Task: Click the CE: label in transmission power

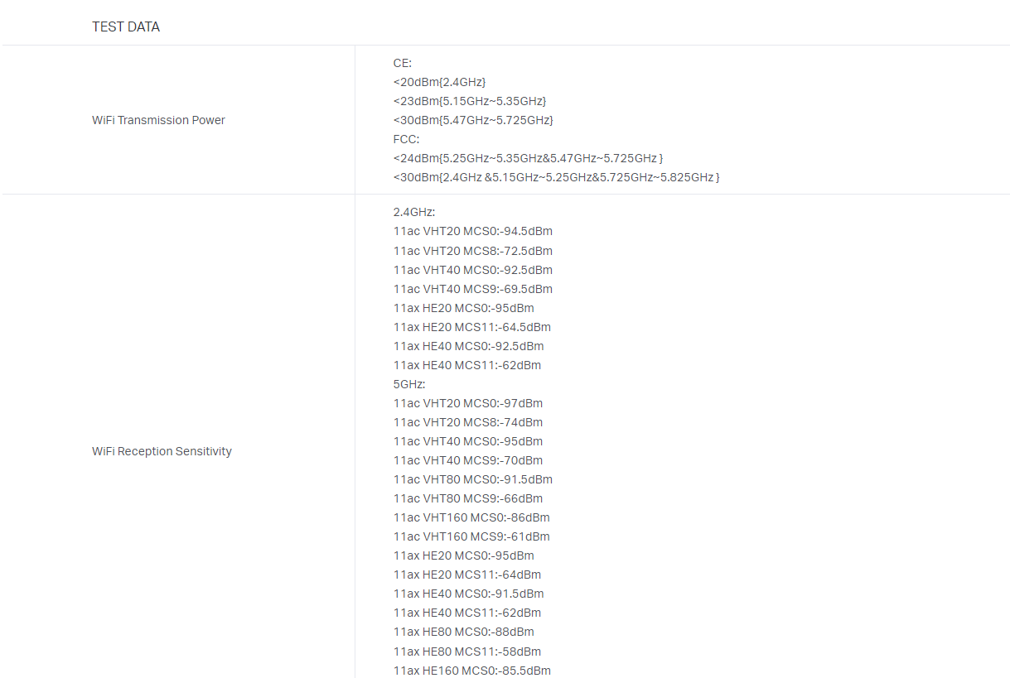Action: (403, 63)
